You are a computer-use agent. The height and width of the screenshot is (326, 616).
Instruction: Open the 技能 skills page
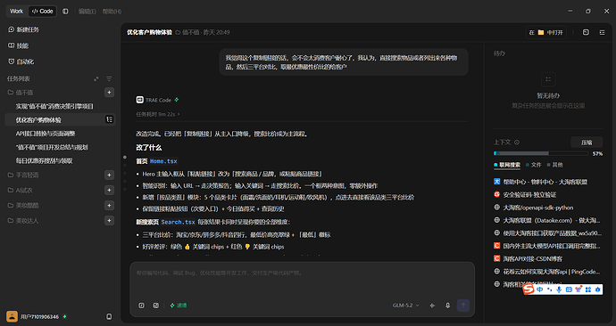click(x=19, y=45)
